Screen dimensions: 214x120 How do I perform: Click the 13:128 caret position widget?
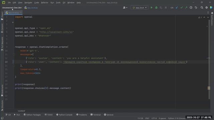pos(140,118)
